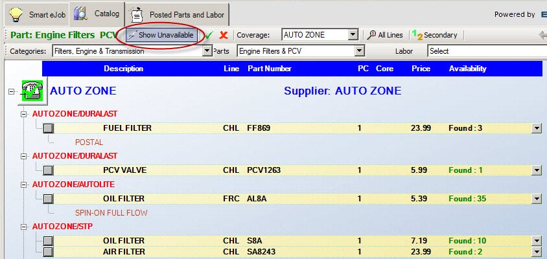Viewport: 547px width, 259px height.
Task: Expand availability dropdown for FUEL FILTER row
Action: tap(536, 128)
